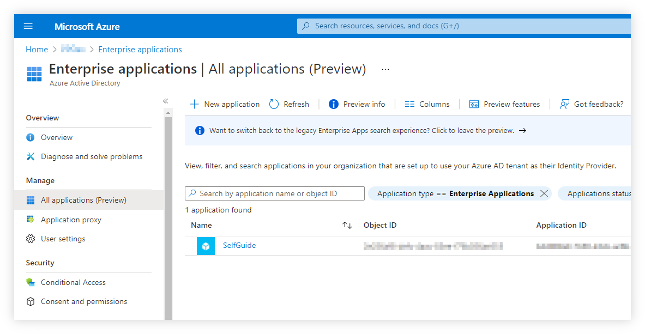Open the ellipsis more options menu
The image size is (645, 334).
(x=385, y=70)
